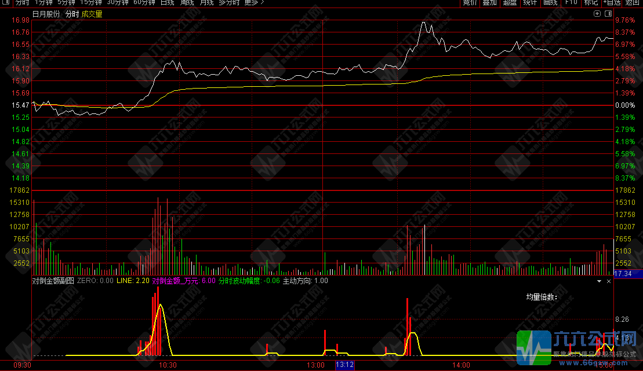This screenshot has height=371, width=643.
Task: Open F10 company information
Action: (x=571, y=3)
